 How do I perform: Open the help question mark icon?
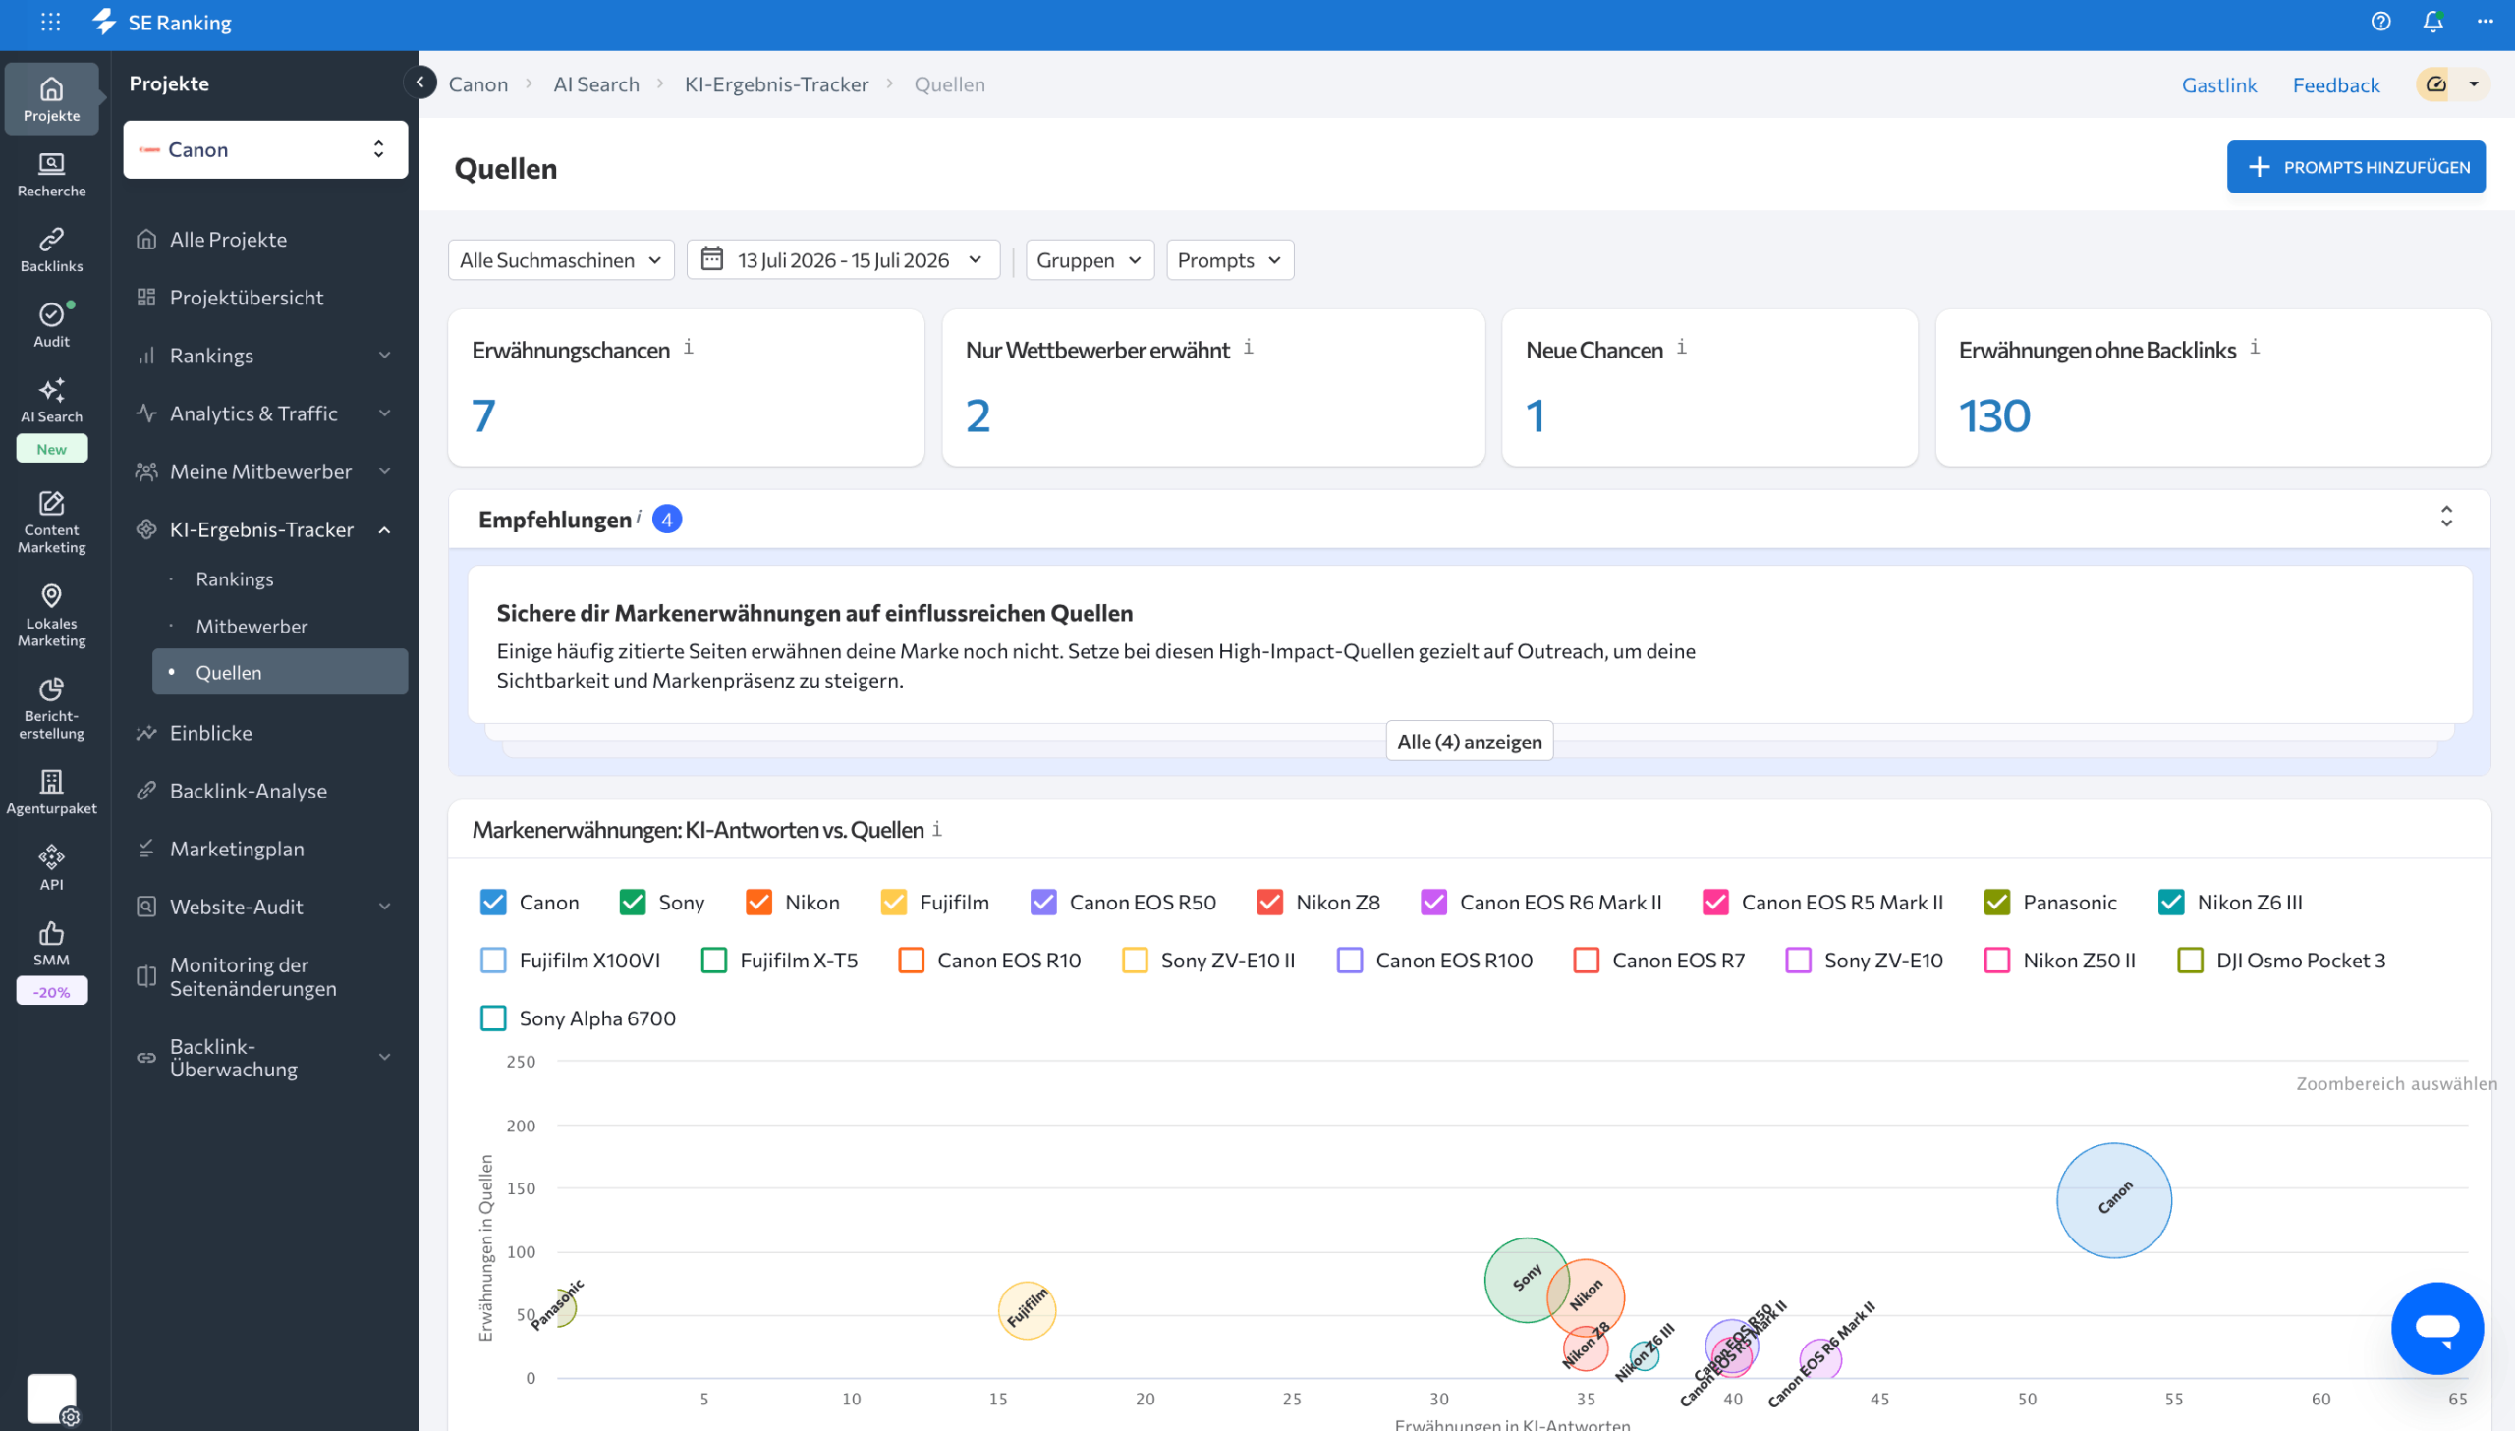click(2380, 22)
